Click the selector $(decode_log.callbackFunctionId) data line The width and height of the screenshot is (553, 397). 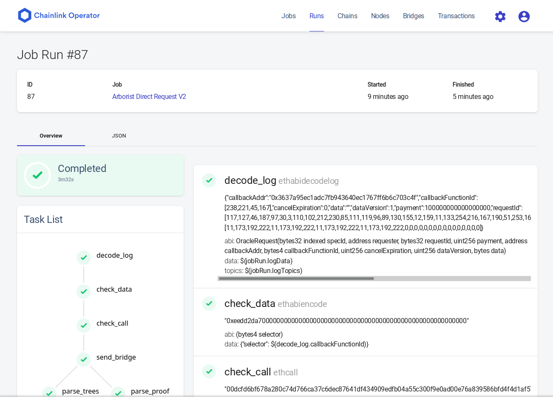tap(297, 344)
